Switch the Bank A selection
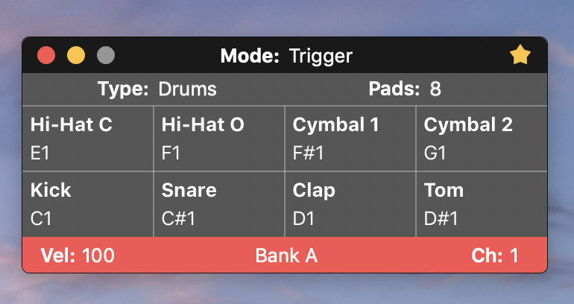This screenshot has width=574, height=304. [286, 256]
